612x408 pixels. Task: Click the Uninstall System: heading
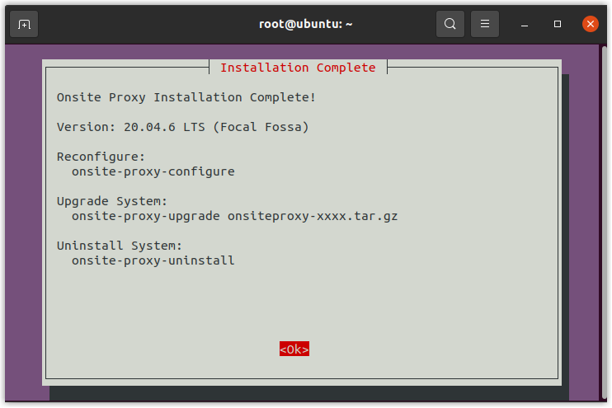pyautogui.click(x=120, y=246)
